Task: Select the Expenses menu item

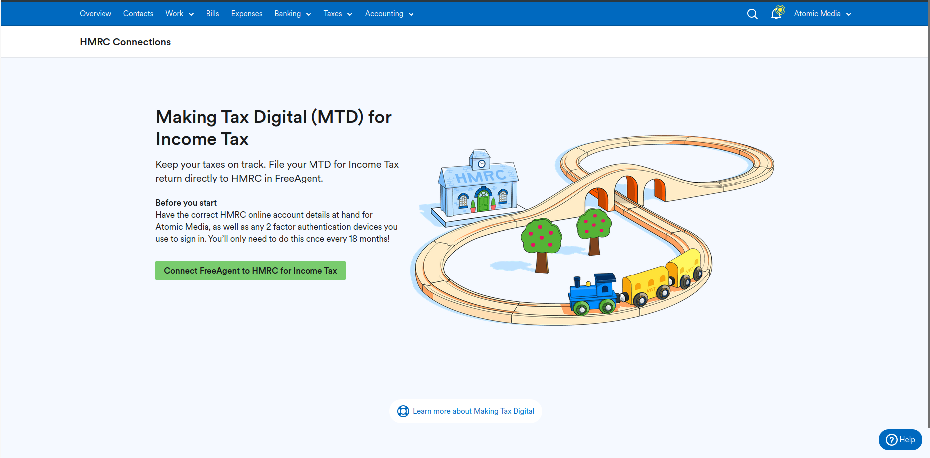Action: [246, 14]
